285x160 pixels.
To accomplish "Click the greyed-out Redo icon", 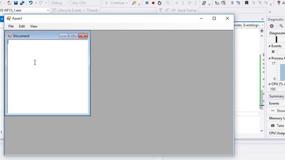I will 41,3.
